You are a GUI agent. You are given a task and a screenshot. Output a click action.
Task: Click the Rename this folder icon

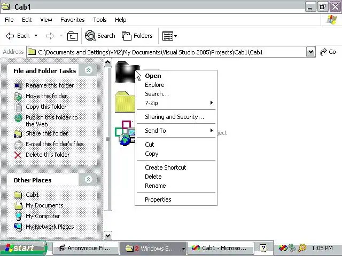click(x=18, y=85)
